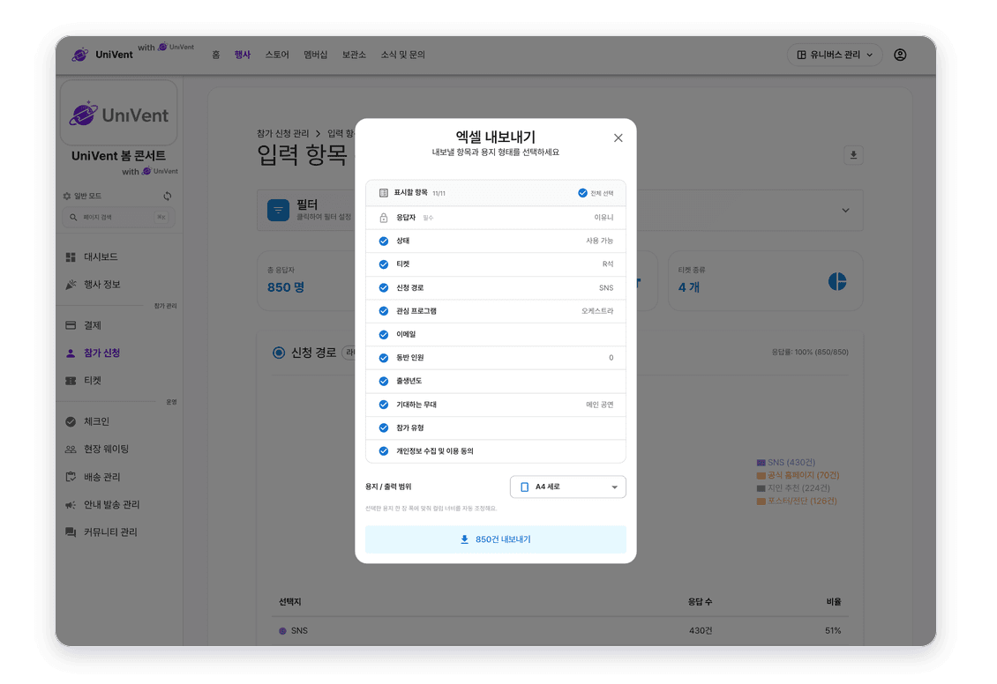
Task: Uncheck the 출생년도 checkbox
Action: point(384,381)
